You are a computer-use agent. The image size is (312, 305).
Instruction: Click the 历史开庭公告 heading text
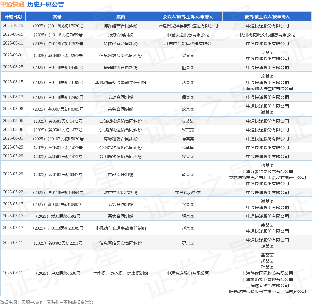click(x=46, y=4)
